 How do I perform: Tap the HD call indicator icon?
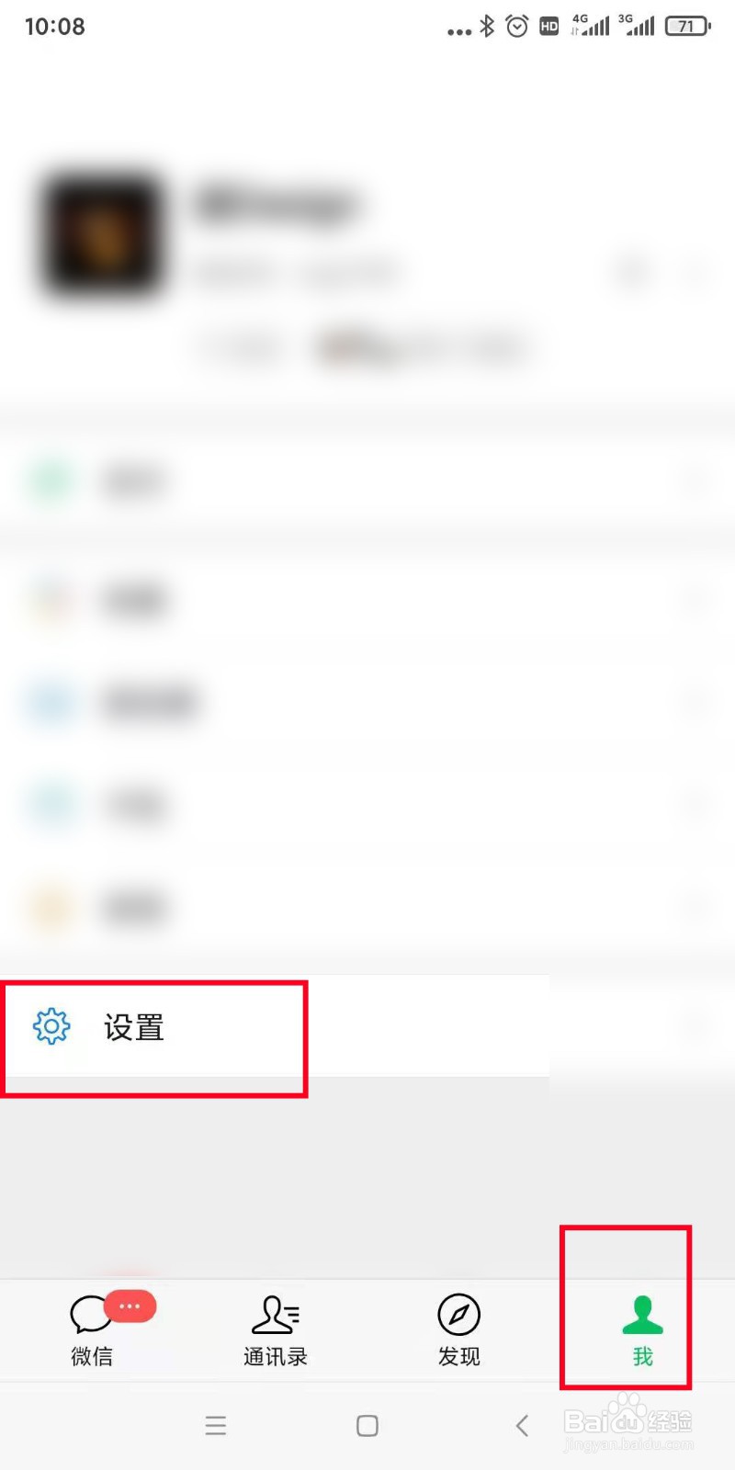tap(549, 27)
